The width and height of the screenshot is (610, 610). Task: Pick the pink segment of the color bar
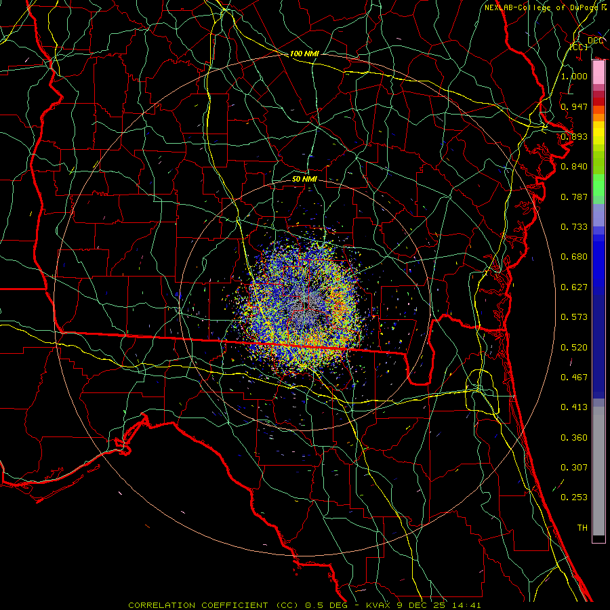coord(598,73)
